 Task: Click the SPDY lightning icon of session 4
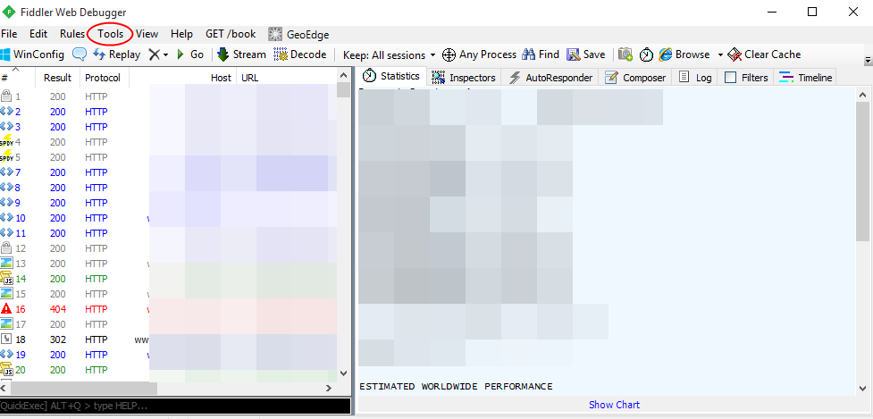coord(6,142)
